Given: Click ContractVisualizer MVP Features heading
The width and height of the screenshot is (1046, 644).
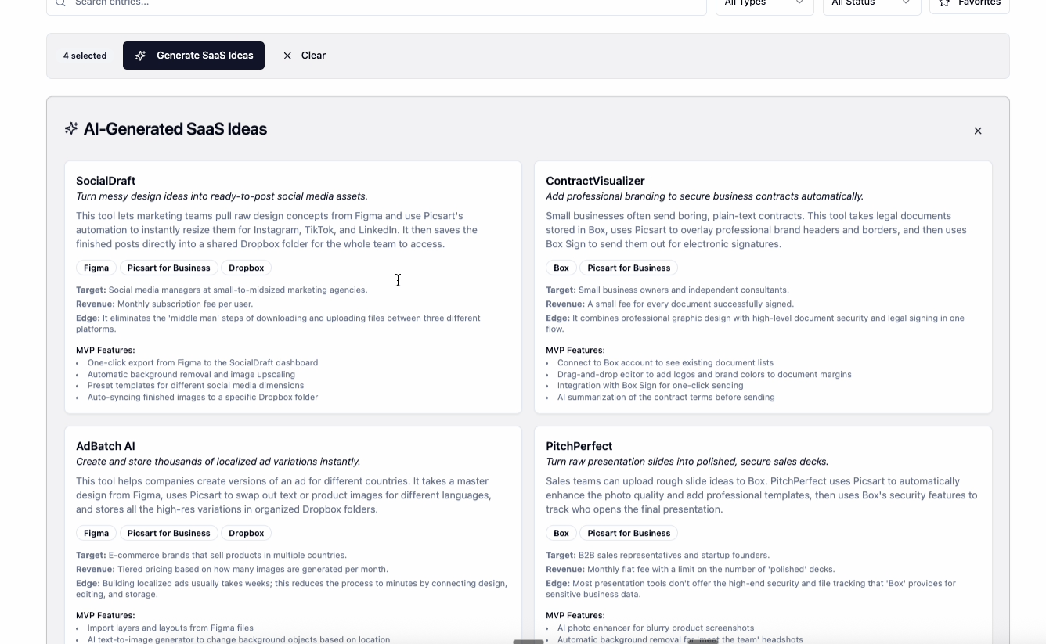Looking at the screenshot, I should pyautogui.click(x=575, y=350).
